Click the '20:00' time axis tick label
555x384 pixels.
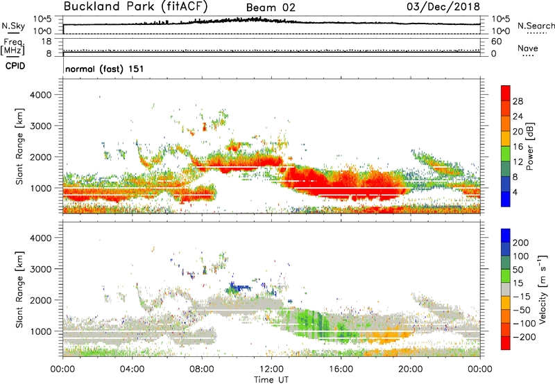click(x=410, y=369)
